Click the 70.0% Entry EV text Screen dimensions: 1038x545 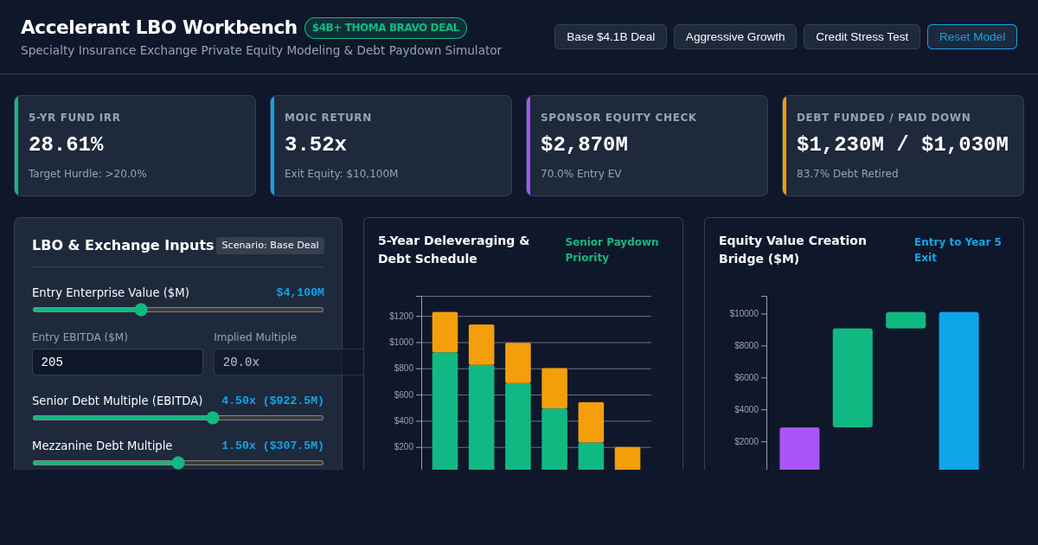(581, 174)
